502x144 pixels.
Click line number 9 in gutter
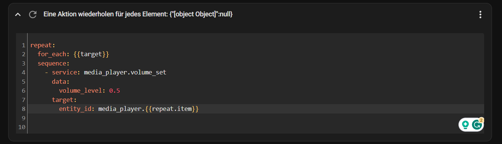(23, 118)
